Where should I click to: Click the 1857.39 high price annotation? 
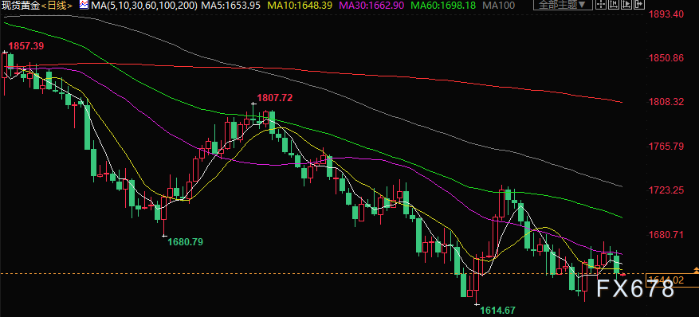pyautogui.click(x=26, y=46)
